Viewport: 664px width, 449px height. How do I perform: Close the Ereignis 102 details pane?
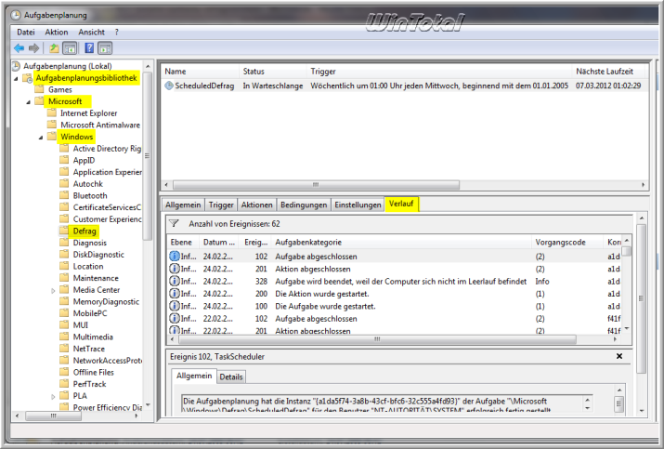pos(619,356)
